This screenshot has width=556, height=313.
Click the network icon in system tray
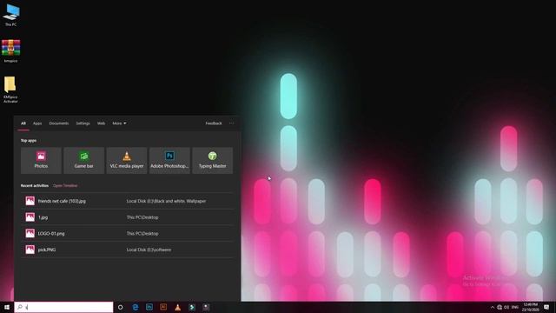(500, 307)
